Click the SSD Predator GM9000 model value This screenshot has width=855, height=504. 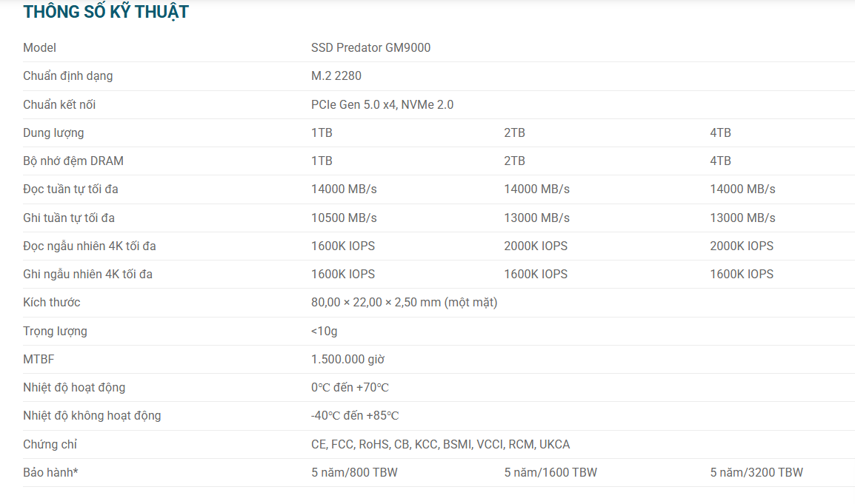[x=370, y=47]
